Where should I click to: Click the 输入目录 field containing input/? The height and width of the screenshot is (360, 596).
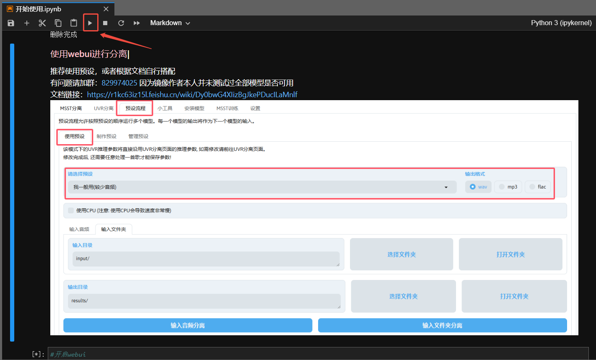(206, 259)
